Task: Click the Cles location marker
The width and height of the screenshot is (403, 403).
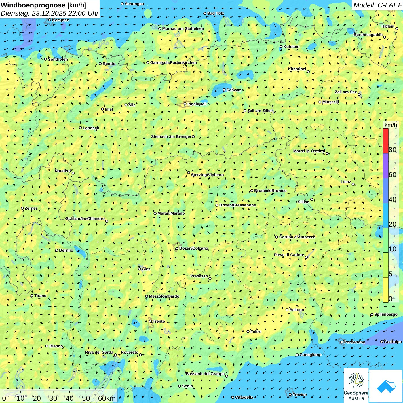Action: (139, 269)
